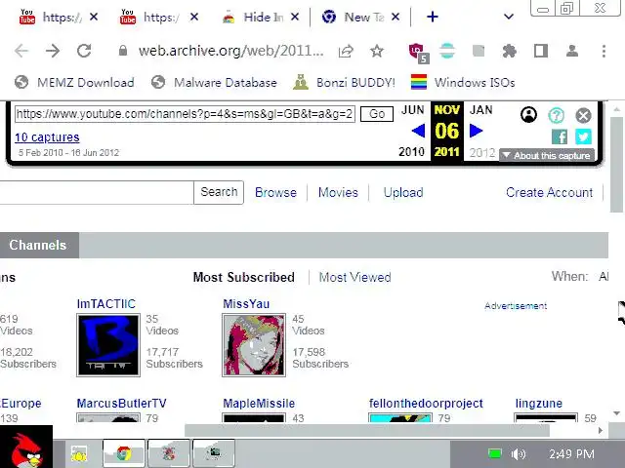
Task: Click the taskbar volume speaker icon
Action: [x=519, y=454]
